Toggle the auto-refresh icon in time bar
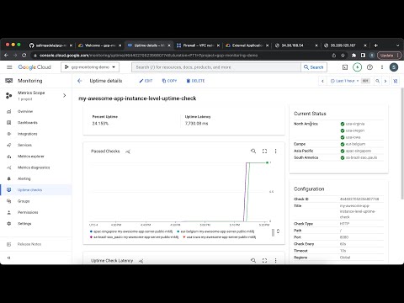Image resolution: width=404 pixels, height=303 pixels. tap(396, 81)
